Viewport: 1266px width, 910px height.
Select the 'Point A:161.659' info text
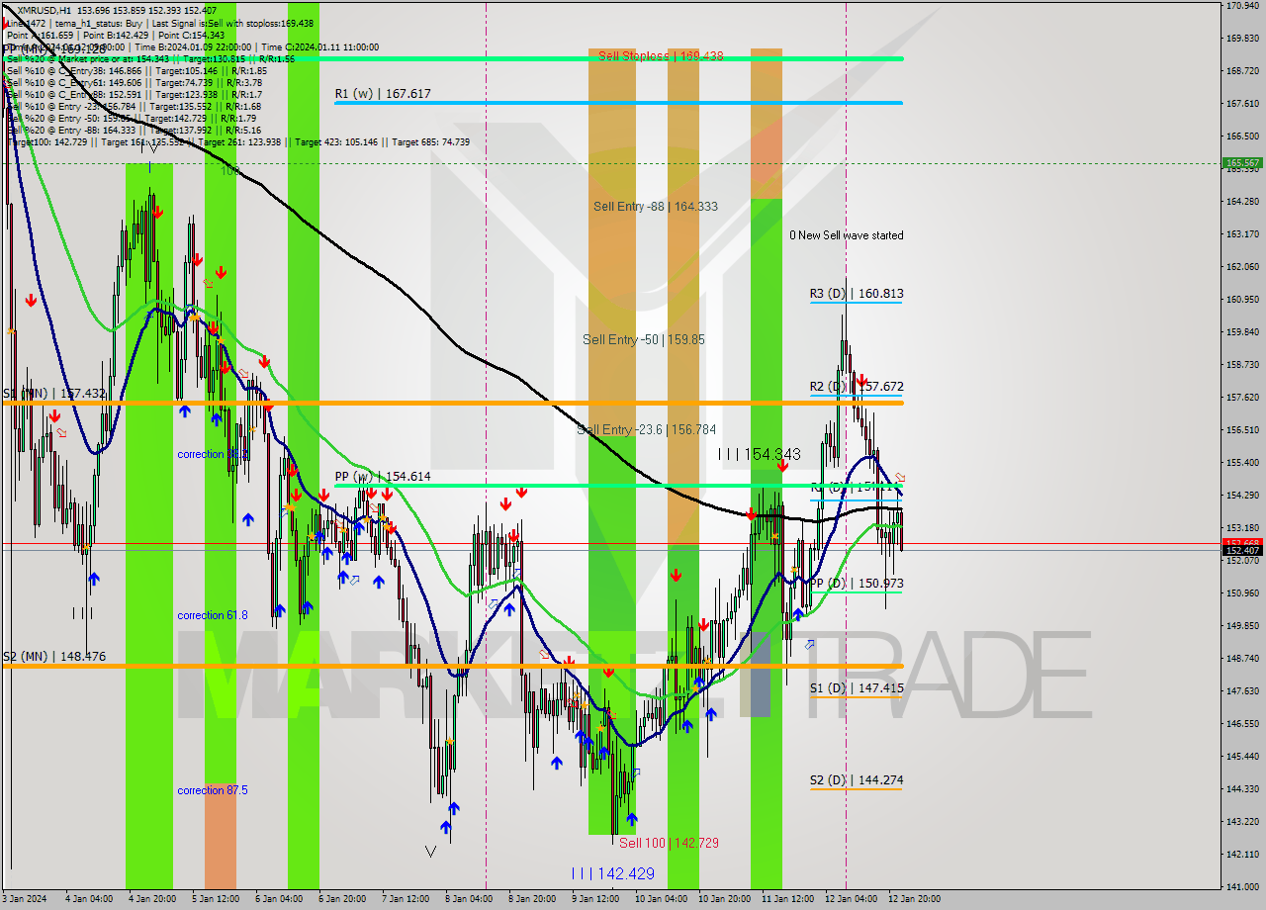(x=41, y=35)
